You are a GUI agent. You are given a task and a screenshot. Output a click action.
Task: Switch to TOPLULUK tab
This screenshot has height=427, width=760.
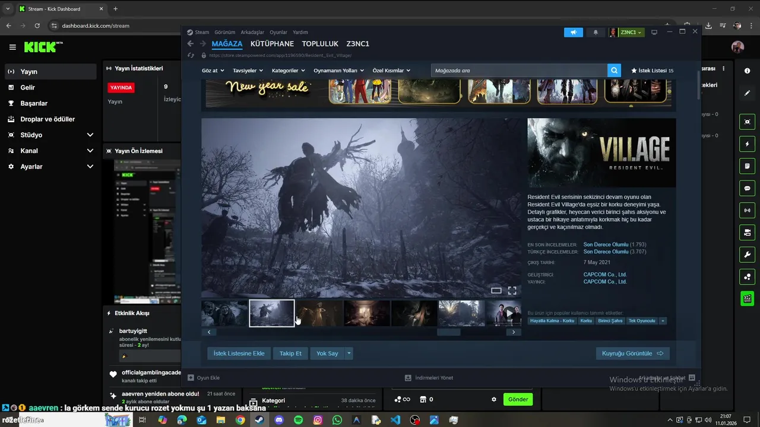[320, 44]
